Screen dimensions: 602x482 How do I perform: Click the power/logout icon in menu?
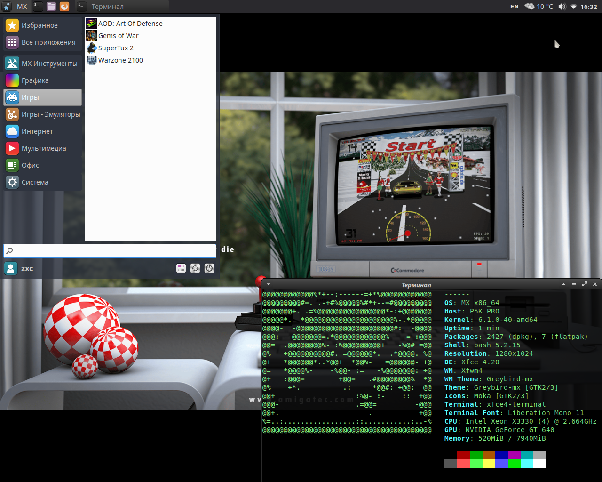pos(209,268)
